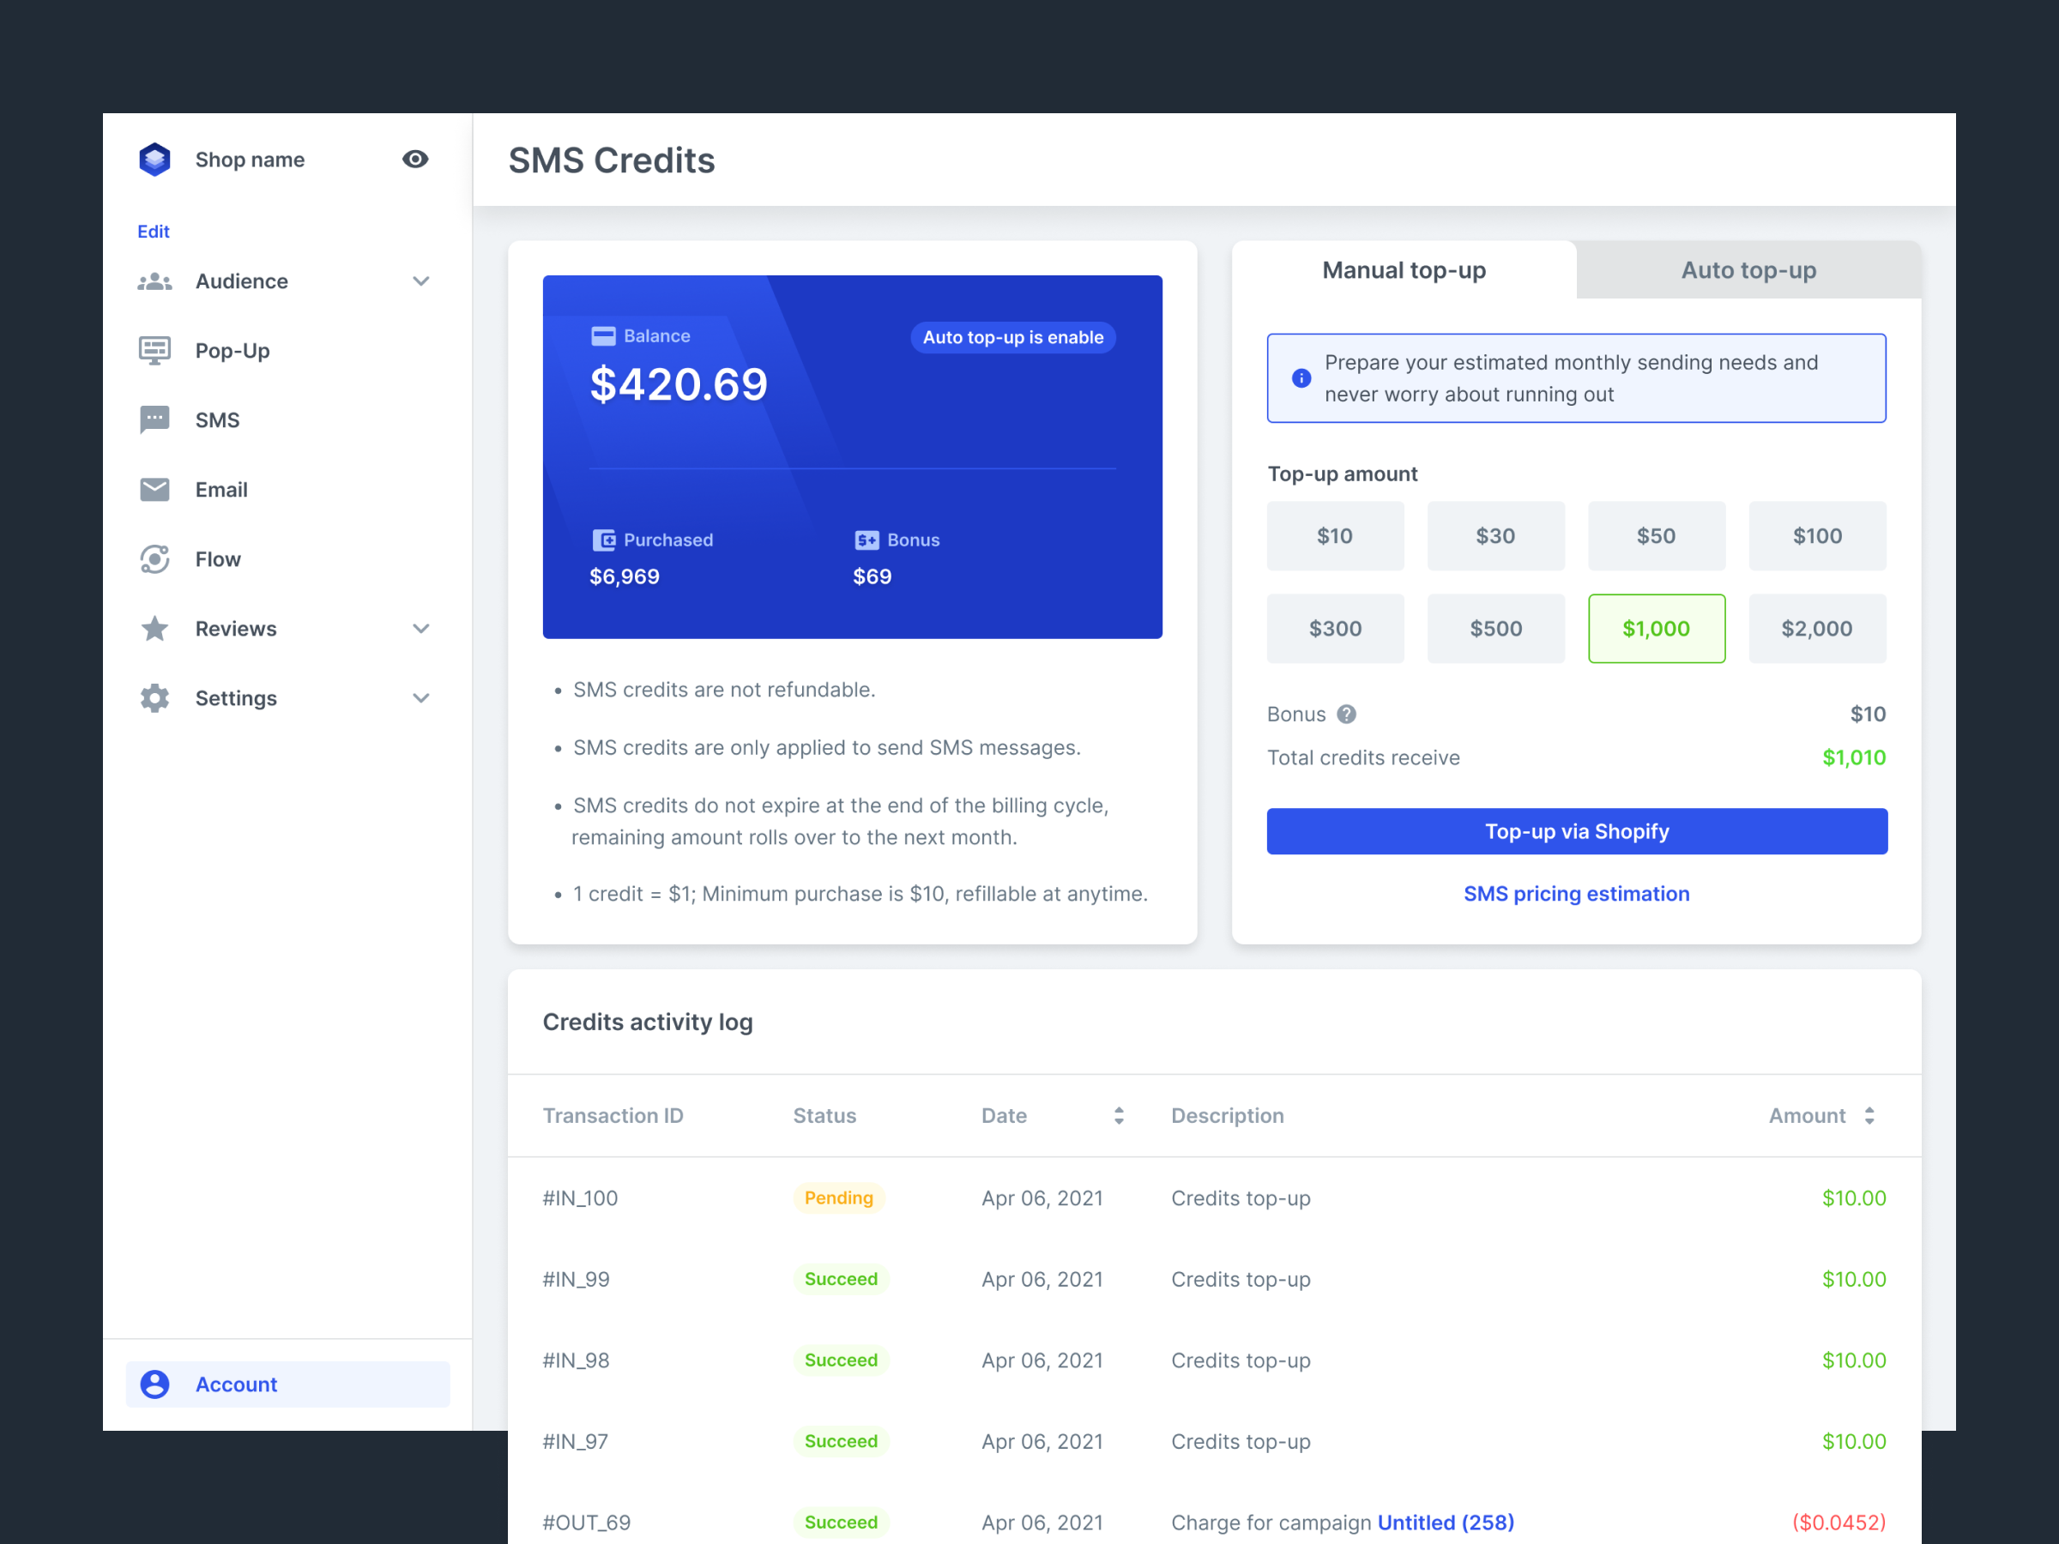Expand the Audience menu chevron

(x=420, y=281)
